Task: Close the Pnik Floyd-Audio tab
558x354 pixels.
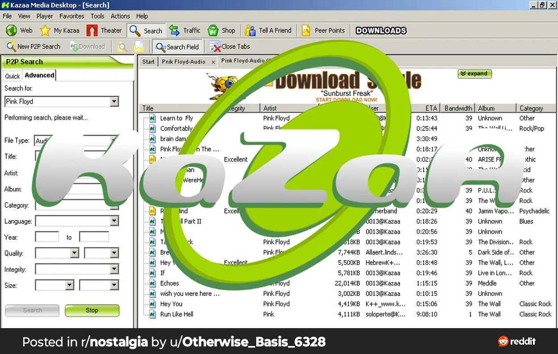Action: tap(213, 62)
